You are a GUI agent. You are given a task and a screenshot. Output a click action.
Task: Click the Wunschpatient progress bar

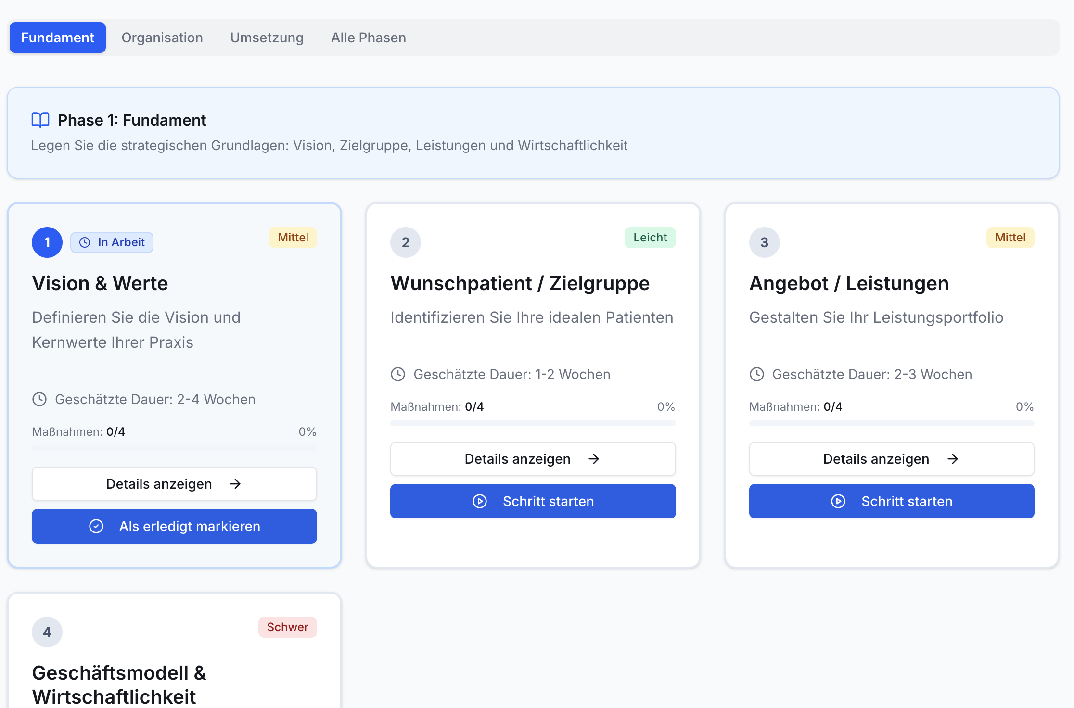coord(533,423)
